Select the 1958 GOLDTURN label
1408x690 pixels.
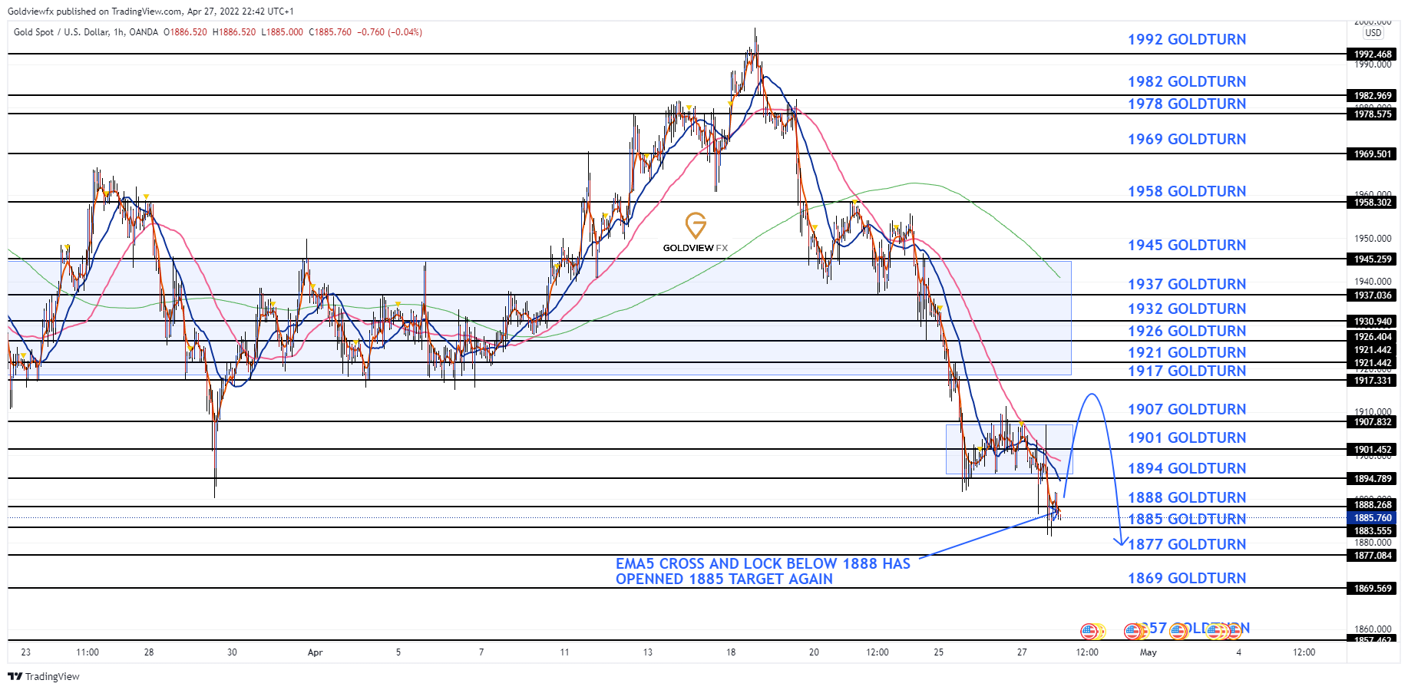click(1187, 191)
